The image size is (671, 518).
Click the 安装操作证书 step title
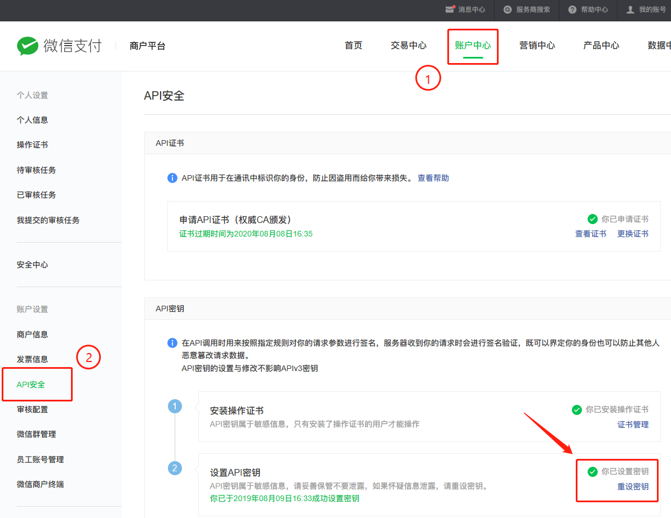[x=237, y=410]
